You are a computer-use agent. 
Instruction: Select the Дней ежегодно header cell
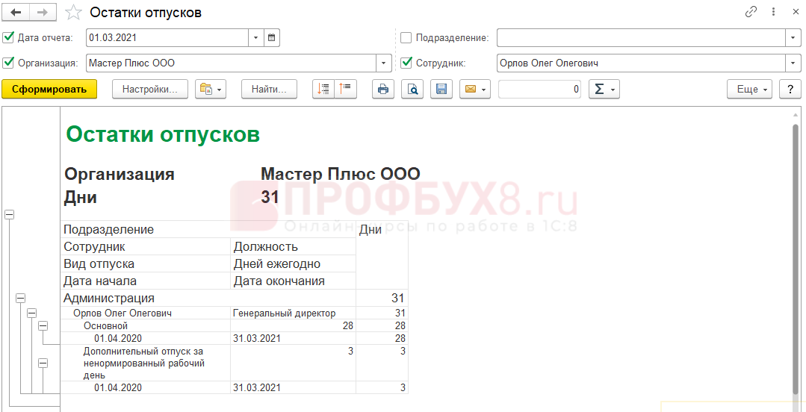pos(294,263)
